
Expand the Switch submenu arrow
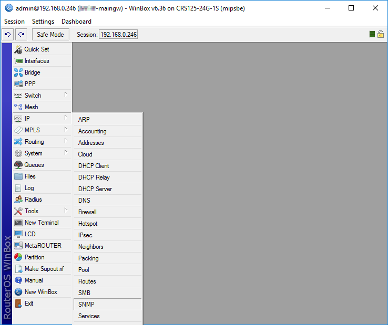tap(66, 95)
